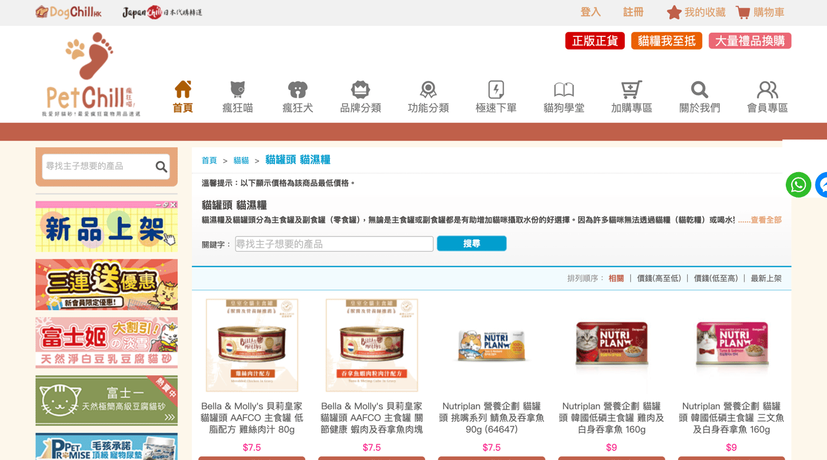Click the 我的收藏 favorites text link
The image size is (827, 460).
coord(705,12)
